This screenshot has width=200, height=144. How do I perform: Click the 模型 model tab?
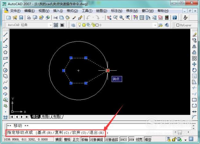coord(35,116)
